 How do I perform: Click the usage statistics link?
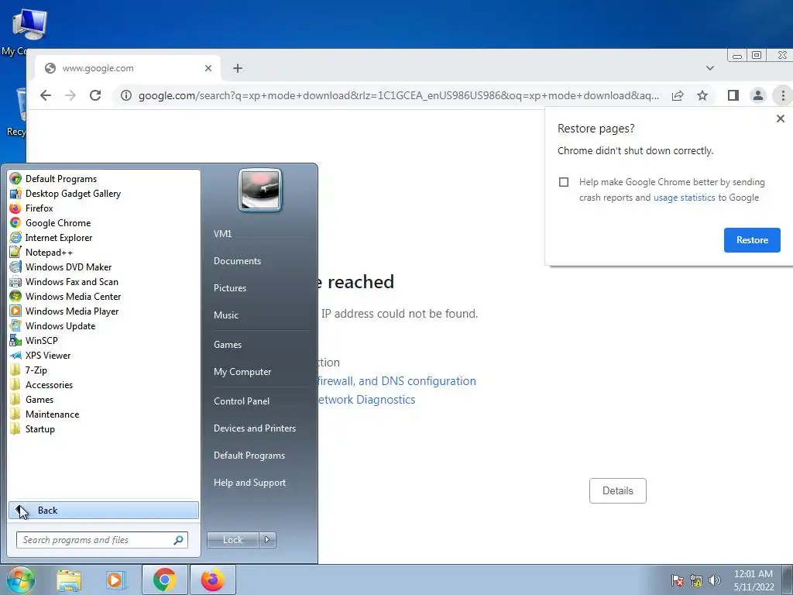pyautogui.click(x=685, y=198)
